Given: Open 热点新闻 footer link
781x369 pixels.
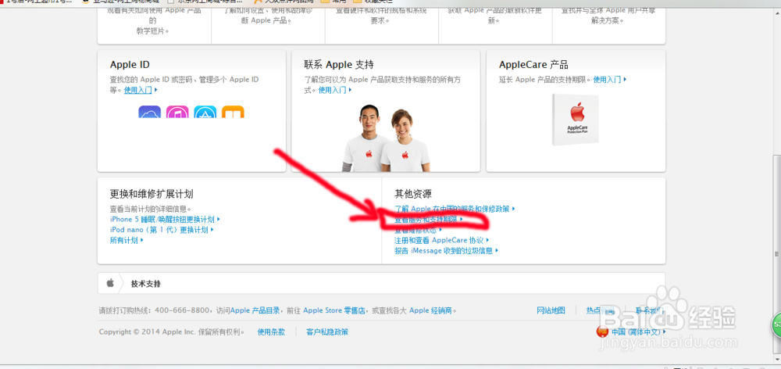Looking at the screenshot, I should click(600, 310).
